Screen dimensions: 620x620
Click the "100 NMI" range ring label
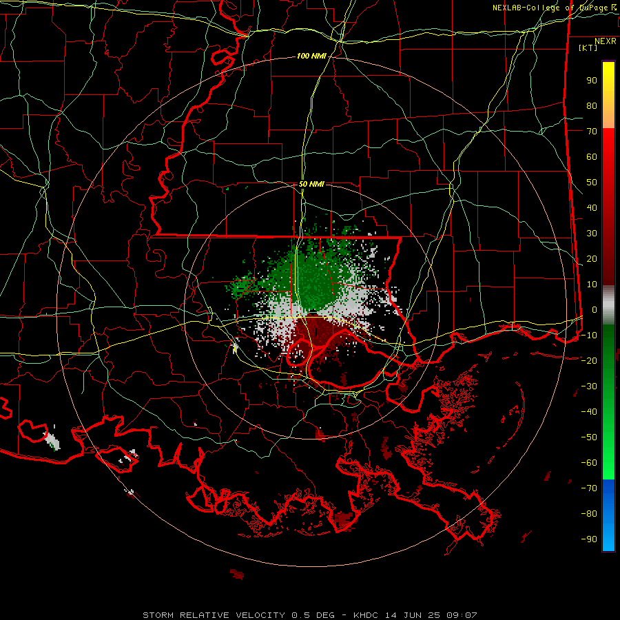(x=311, y=56)
